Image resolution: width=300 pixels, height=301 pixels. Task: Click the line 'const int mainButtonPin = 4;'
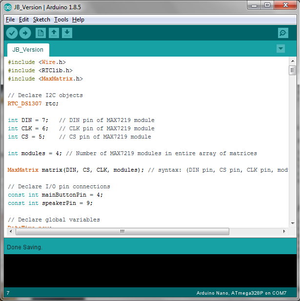55,195
